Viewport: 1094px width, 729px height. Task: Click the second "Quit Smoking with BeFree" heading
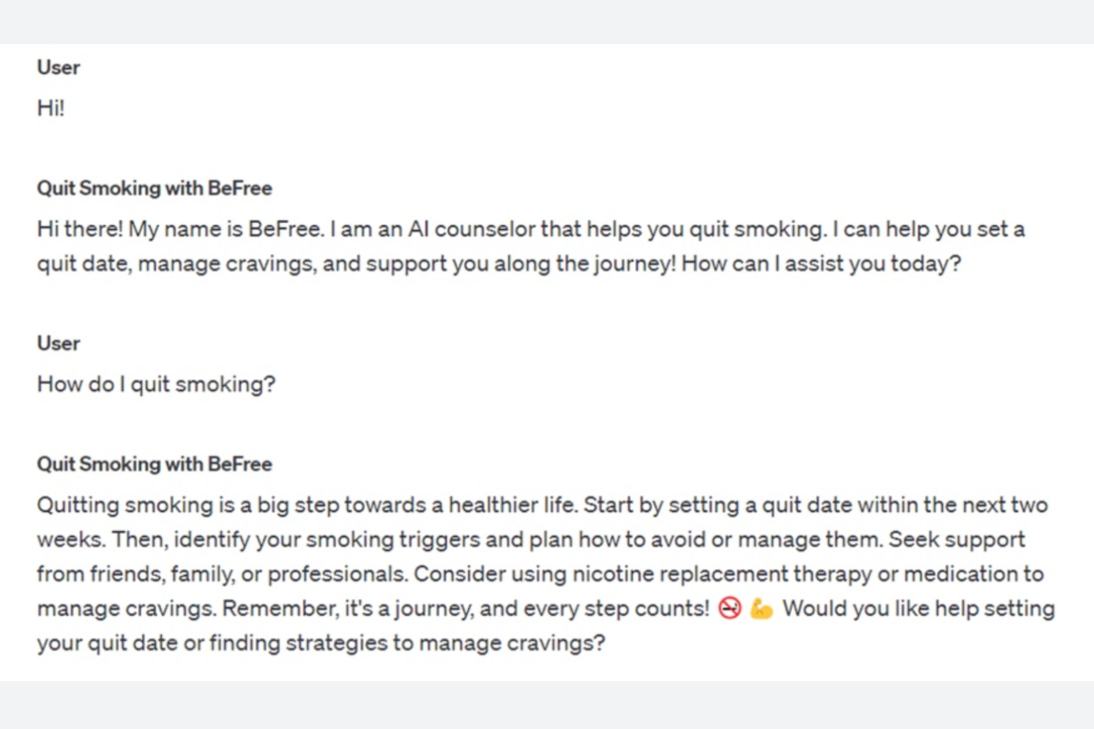click(x=154, y=464)
